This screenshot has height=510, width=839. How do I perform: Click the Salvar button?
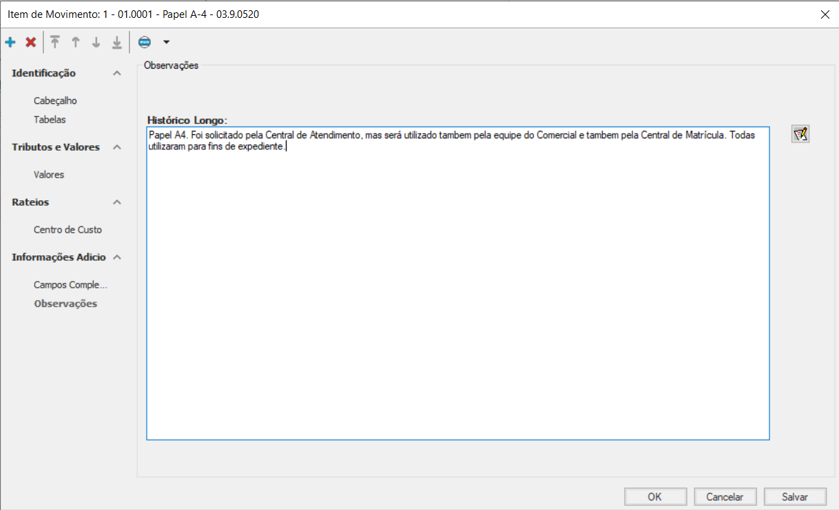794,497
